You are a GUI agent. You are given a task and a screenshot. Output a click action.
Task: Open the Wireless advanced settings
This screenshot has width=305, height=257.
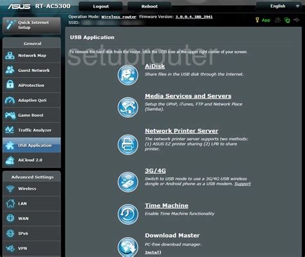coord(32,189)
